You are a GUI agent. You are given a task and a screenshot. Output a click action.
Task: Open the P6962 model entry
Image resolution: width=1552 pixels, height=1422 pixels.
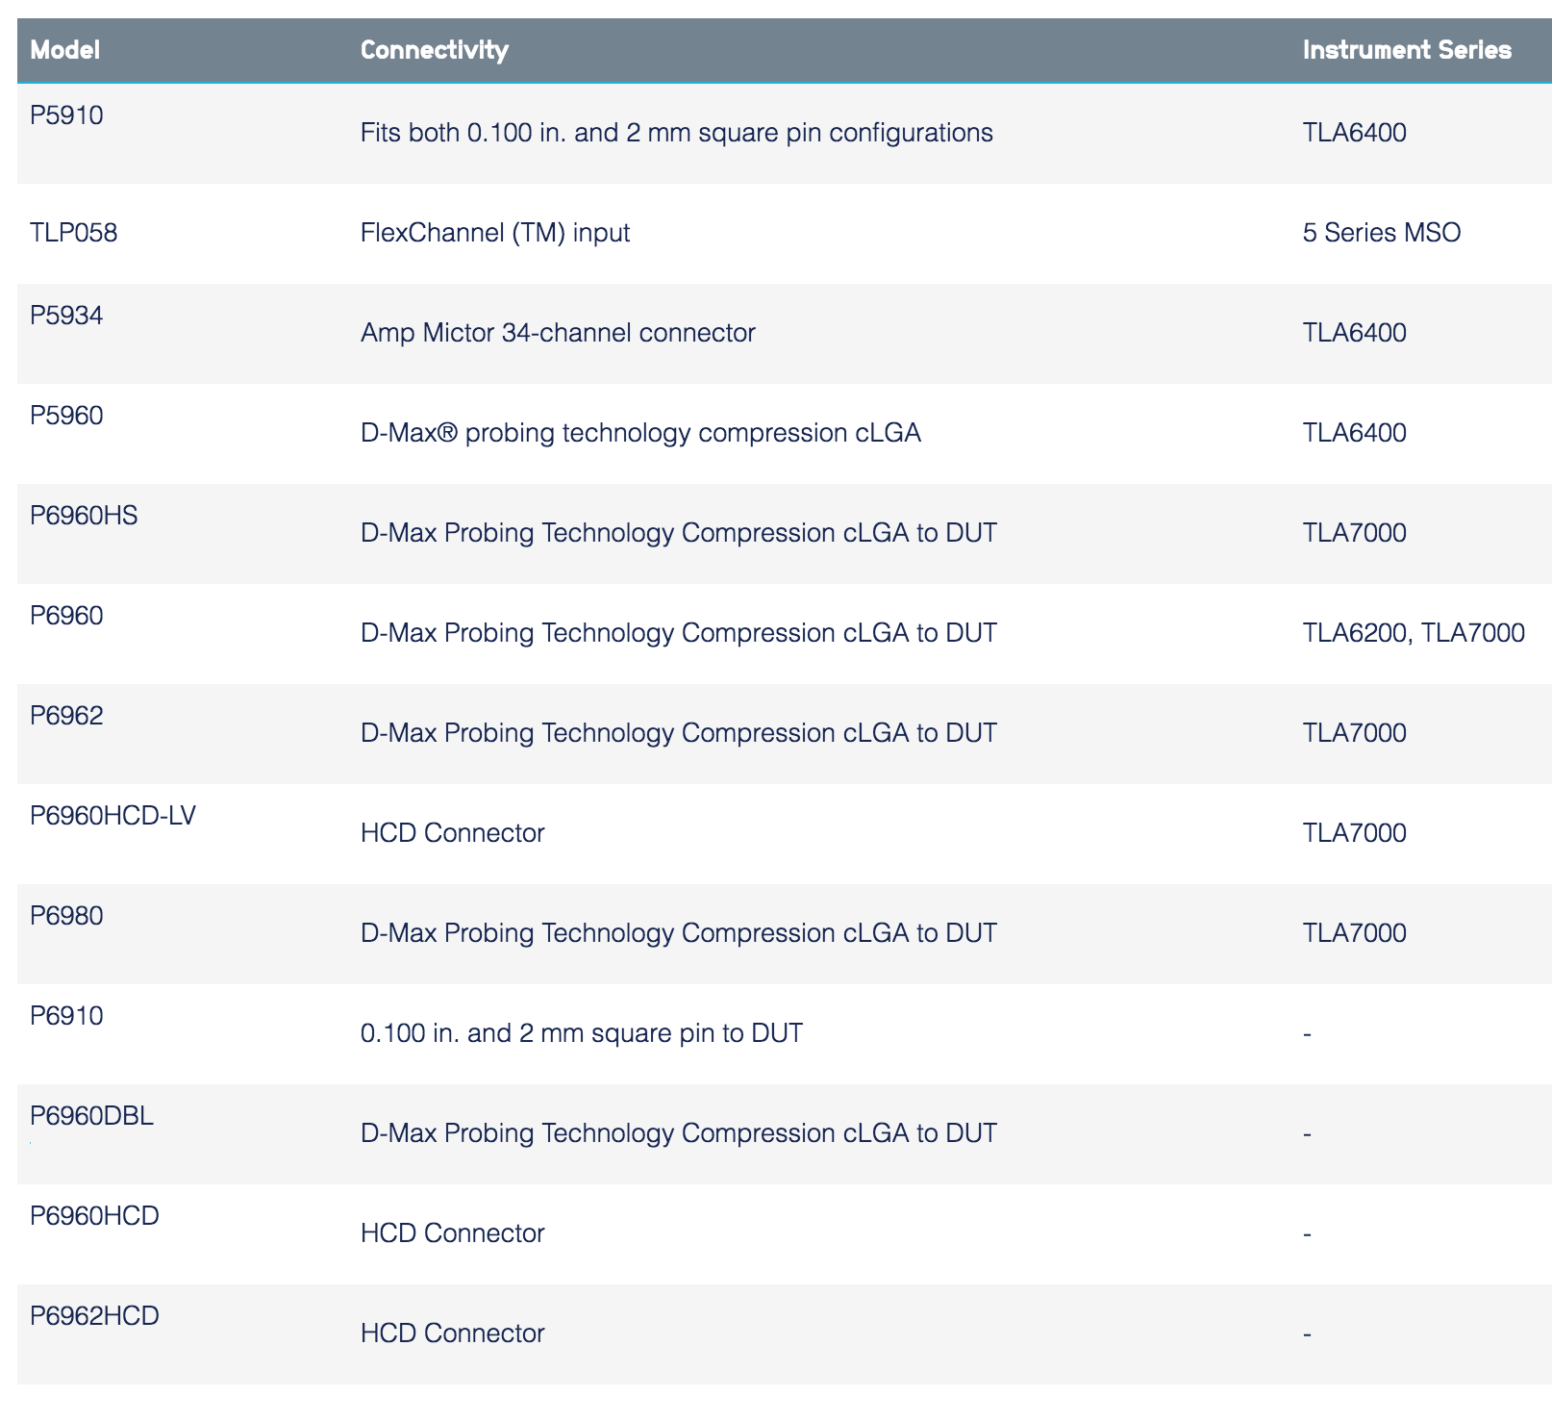(x=66, y=716)
